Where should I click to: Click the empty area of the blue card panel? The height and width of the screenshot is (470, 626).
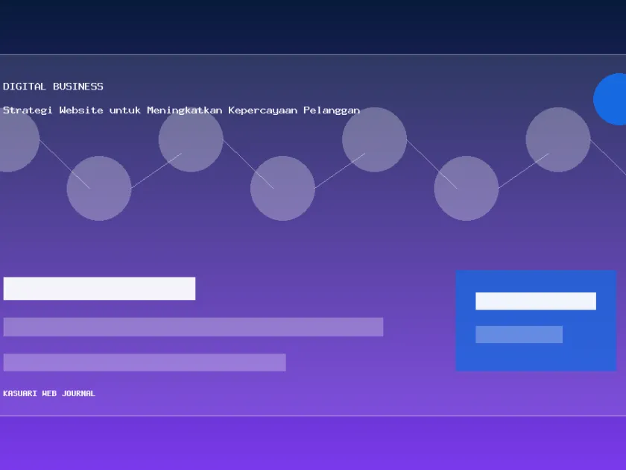(536, 357)
